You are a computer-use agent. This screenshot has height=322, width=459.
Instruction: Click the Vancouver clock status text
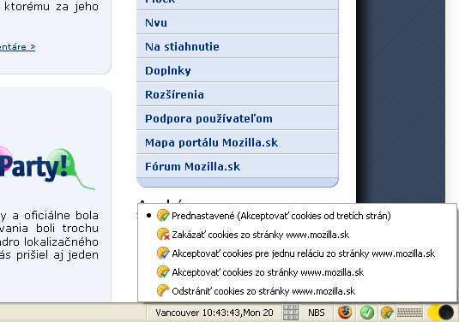click(x=214, y=313)
